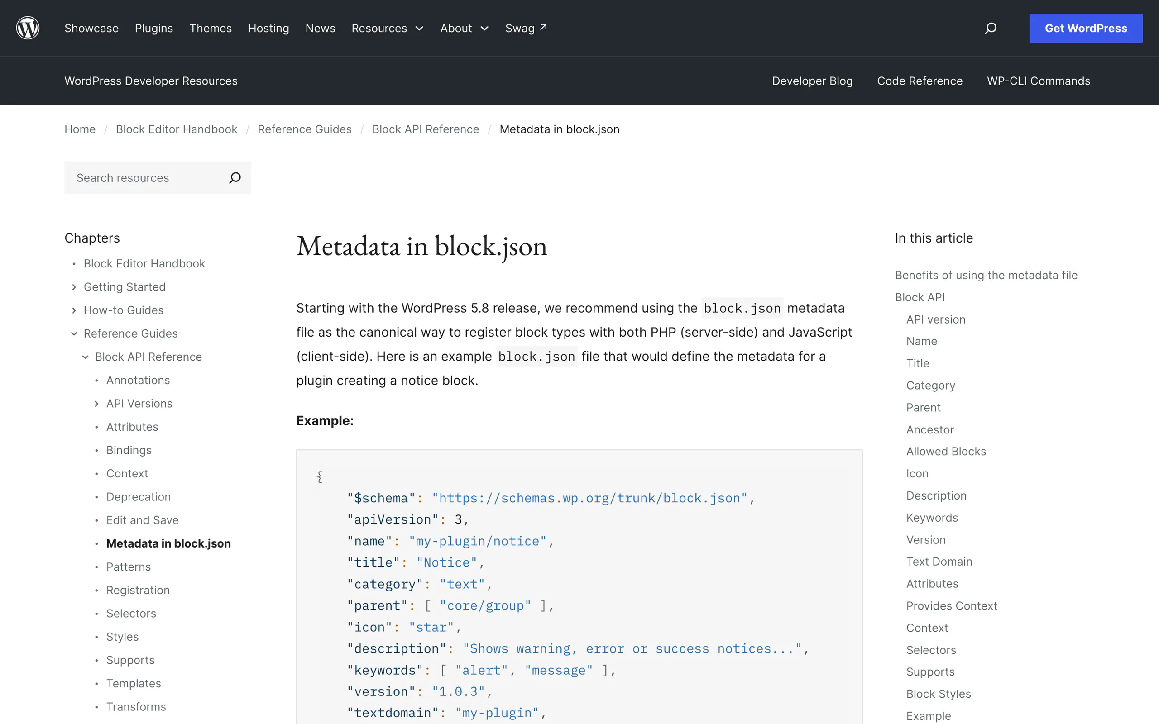Screen dimensions: 1159x724
Task: Go to the Hosting page
Action: coord(268,28)
